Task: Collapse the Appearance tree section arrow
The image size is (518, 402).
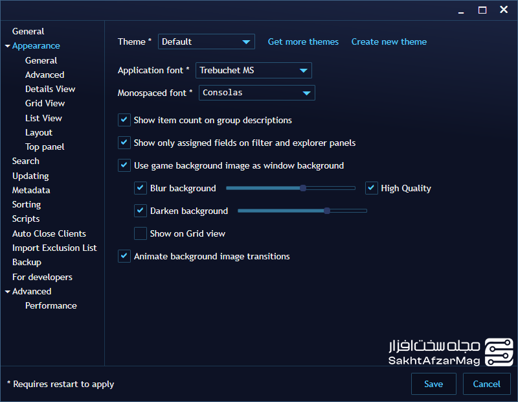Action: point(8,46)
